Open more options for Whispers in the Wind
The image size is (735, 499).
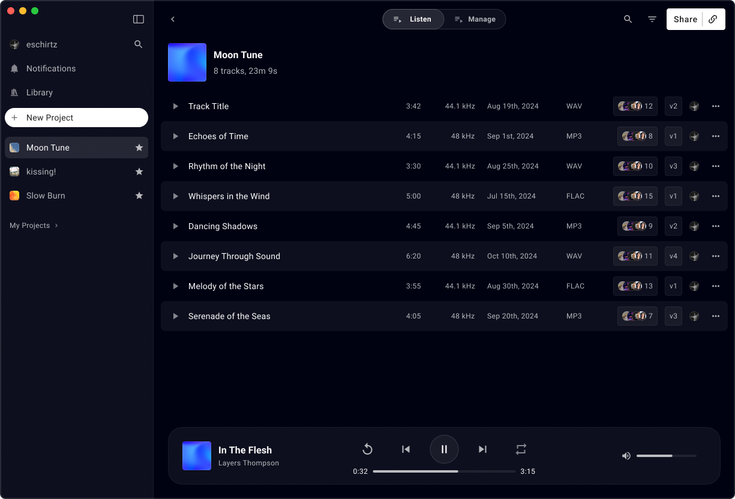pyautogui.click(x=715, y=196)
